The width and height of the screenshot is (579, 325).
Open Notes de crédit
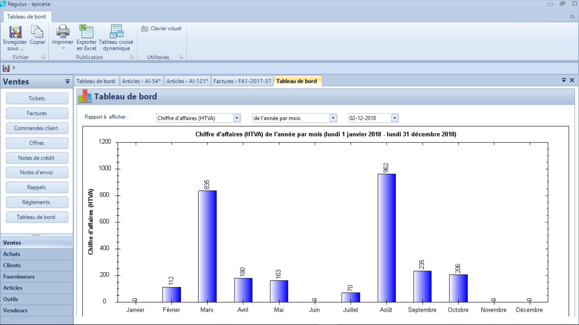pyautogui.click(x=37, y=158)
